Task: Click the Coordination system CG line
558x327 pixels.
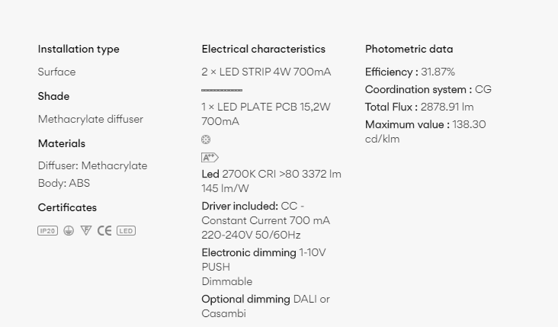Action: pos(428,89)
